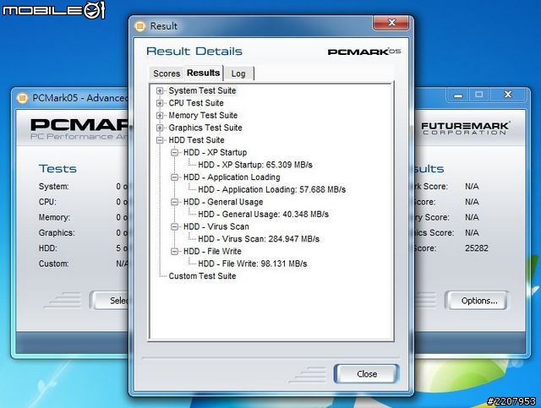The height and width of the screenshot is (408, 541).
Task: Select the HDD - General Usage group label
Action: coord(223,202)
